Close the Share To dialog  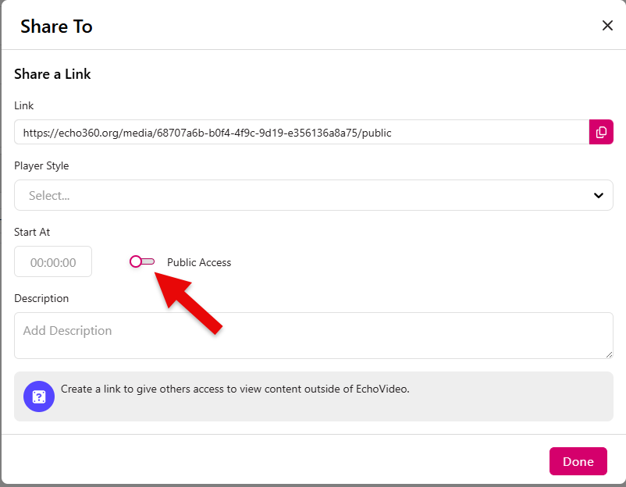coord(607,25)
